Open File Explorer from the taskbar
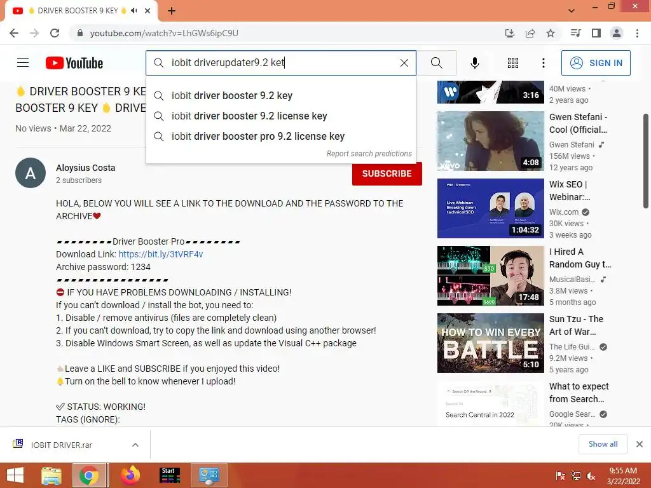 51,475
